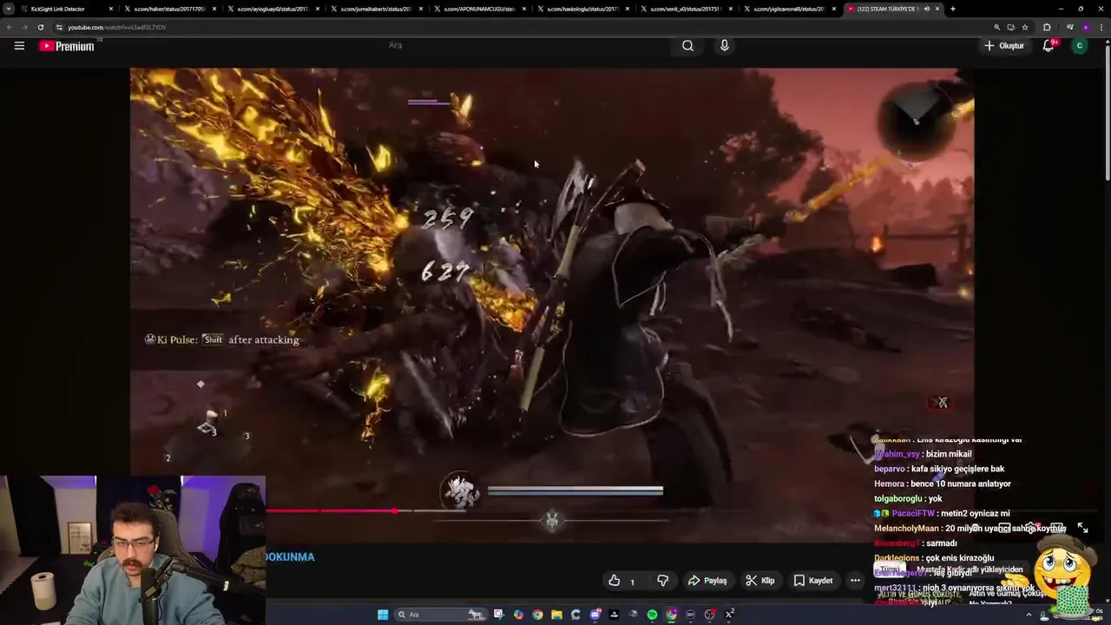
Task: Open File Explorer from the taskbar
Action: (x=556, y=615)
